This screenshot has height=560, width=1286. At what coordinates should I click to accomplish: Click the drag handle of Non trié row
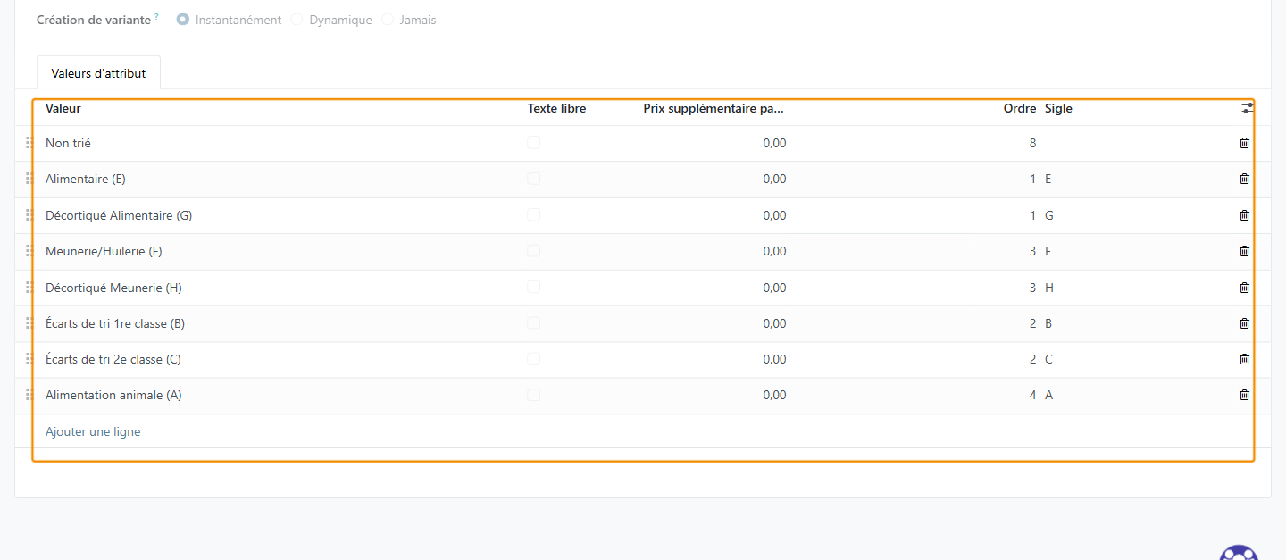pos(29,143)
